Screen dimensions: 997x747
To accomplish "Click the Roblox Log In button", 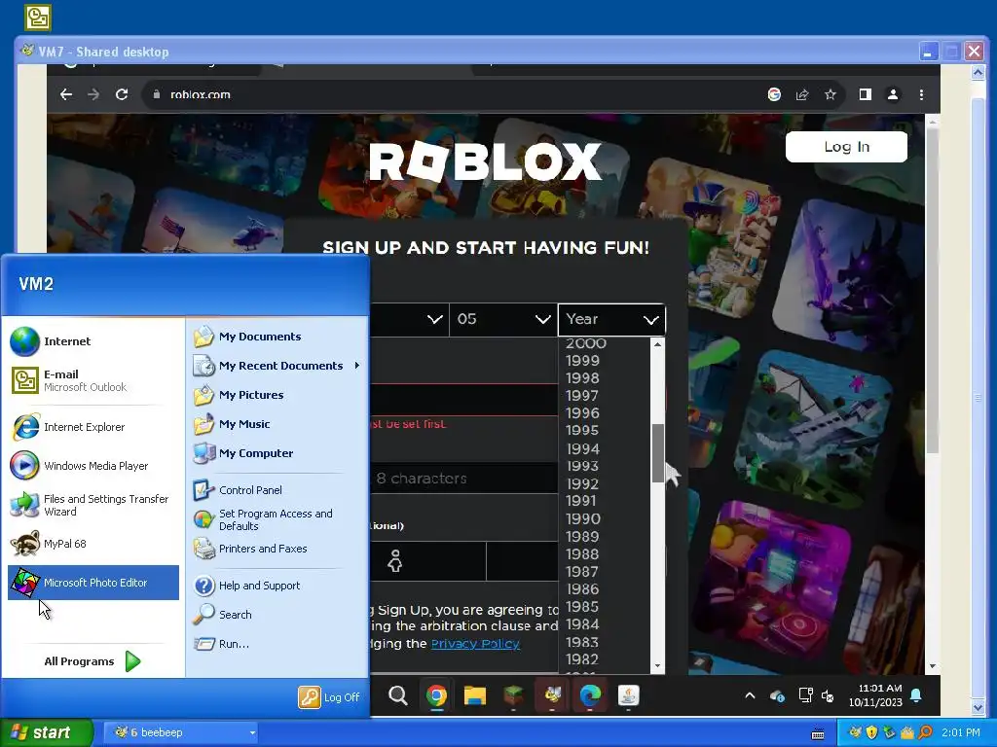I will (x=846, y=147).
